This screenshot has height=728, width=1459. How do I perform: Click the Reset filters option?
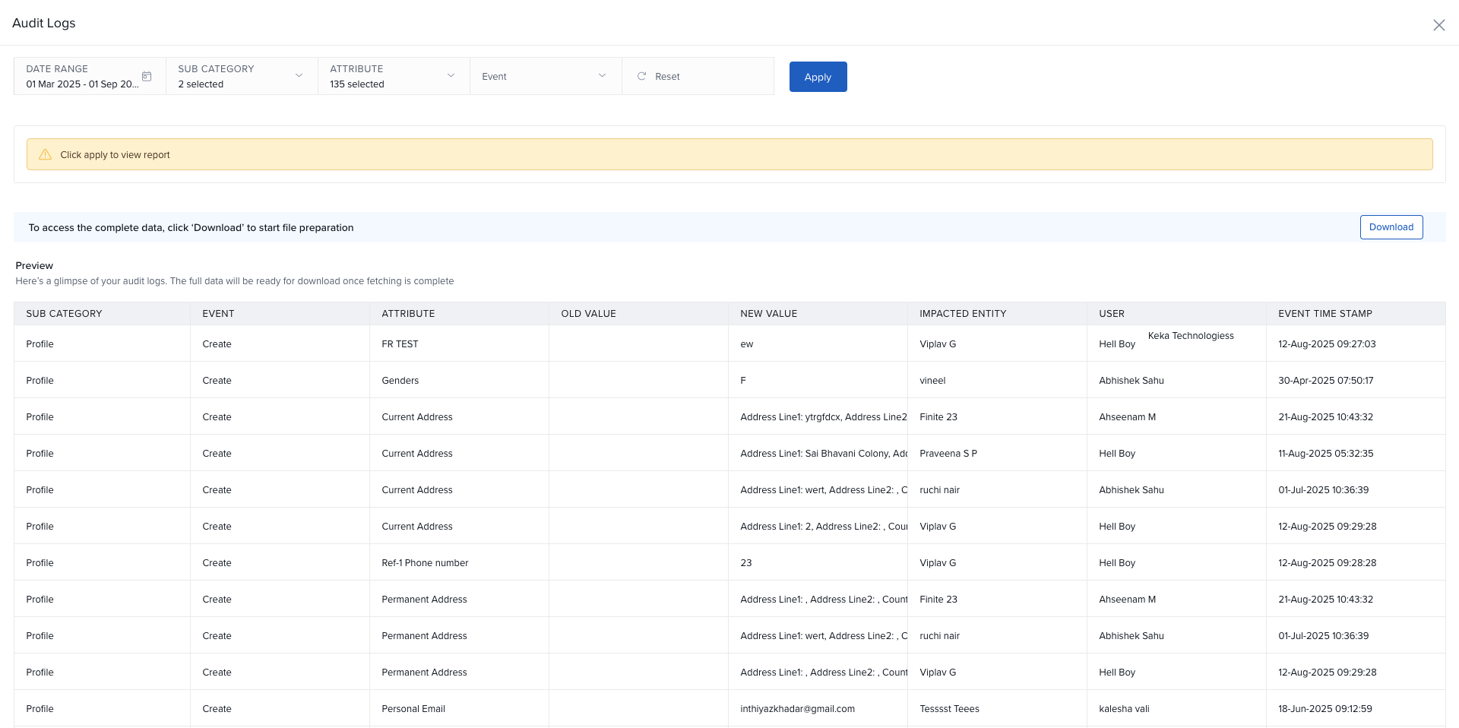667,77
